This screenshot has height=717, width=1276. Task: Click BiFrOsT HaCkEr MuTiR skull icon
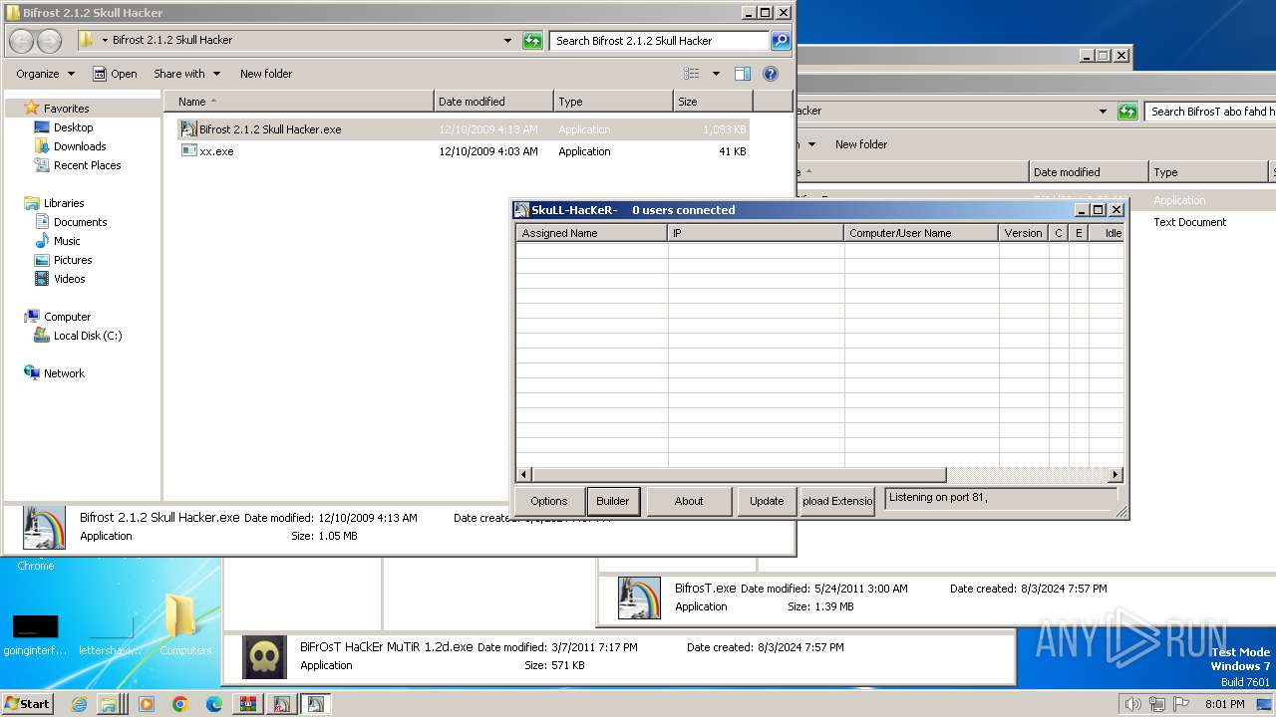pyautogui.click(x=264, y=656)
